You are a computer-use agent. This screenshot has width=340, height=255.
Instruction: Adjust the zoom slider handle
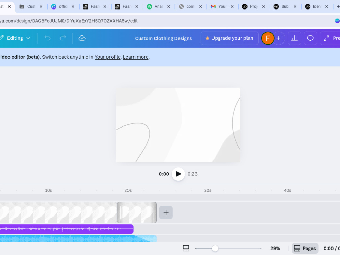215,248
